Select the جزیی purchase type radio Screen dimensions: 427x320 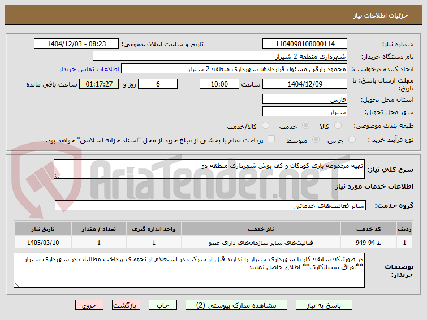pyautogui.click(x=352, y=140)
